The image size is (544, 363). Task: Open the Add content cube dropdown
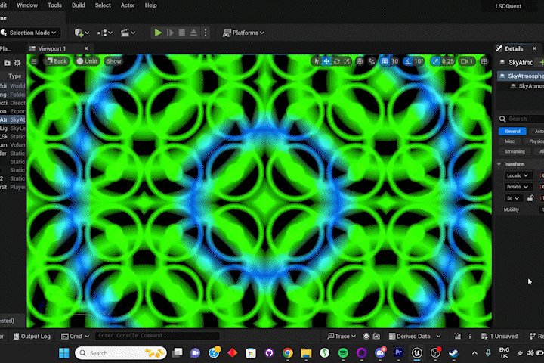82,33
